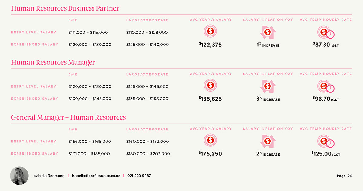Click the Human Resources Manager section heading
The image size is (363, 191).
(53, 62)
